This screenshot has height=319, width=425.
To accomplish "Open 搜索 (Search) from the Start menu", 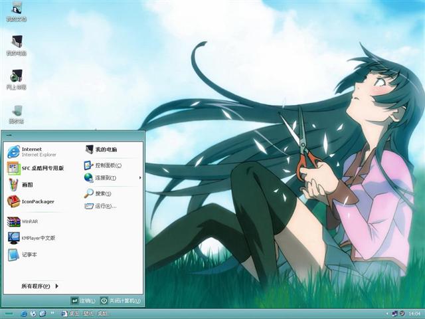I will pos(102,193).
